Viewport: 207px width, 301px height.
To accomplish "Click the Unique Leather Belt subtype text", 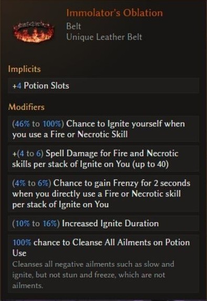I will click(x=104, y=37).
